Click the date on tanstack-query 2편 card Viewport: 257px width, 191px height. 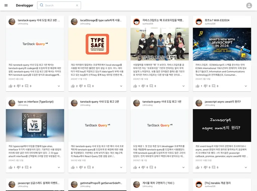click(78, 160)
